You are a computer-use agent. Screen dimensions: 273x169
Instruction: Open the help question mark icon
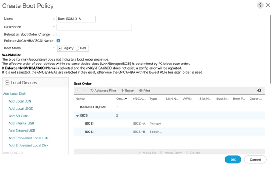pos(260,5)
